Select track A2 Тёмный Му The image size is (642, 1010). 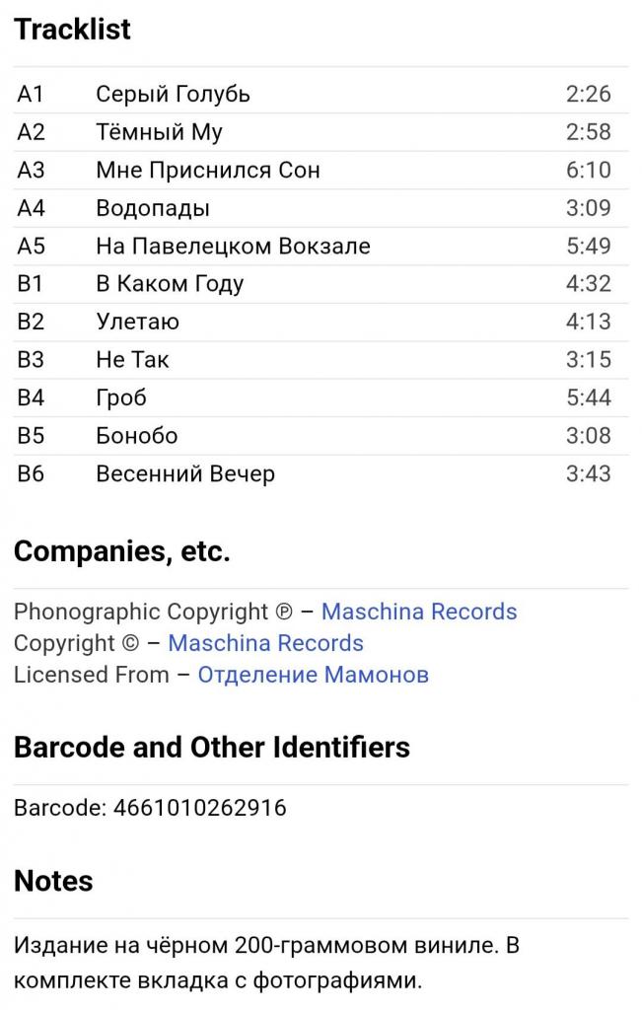tap(321, 132)
